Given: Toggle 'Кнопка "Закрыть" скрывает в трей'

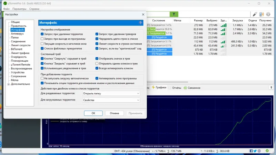Looking at the screenshot, I should coord(42,63).
